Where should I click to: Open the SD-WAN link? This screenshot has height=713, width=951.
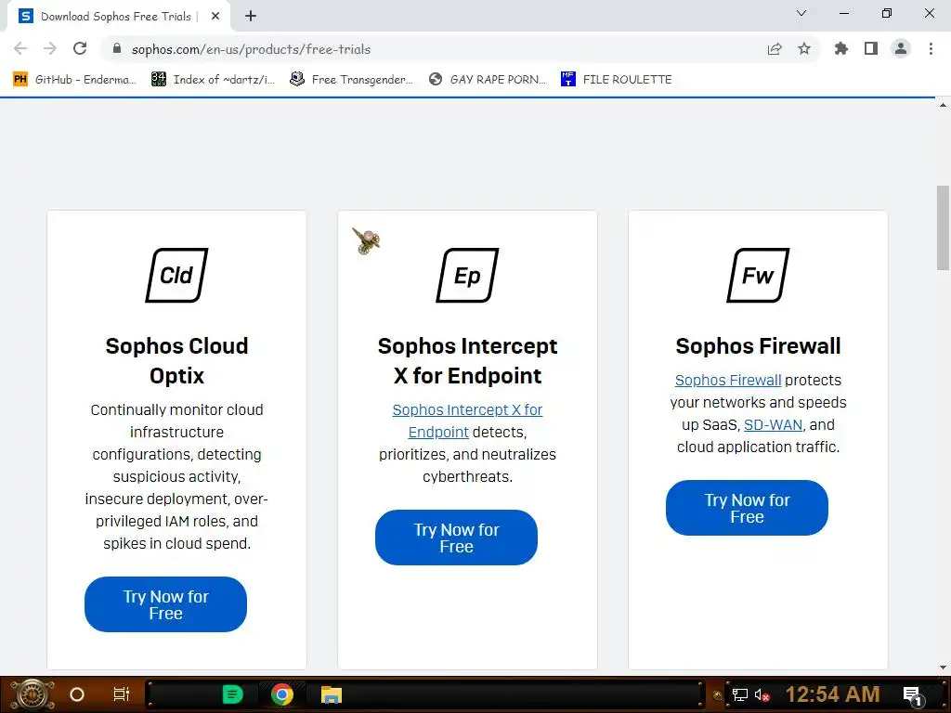773,425
